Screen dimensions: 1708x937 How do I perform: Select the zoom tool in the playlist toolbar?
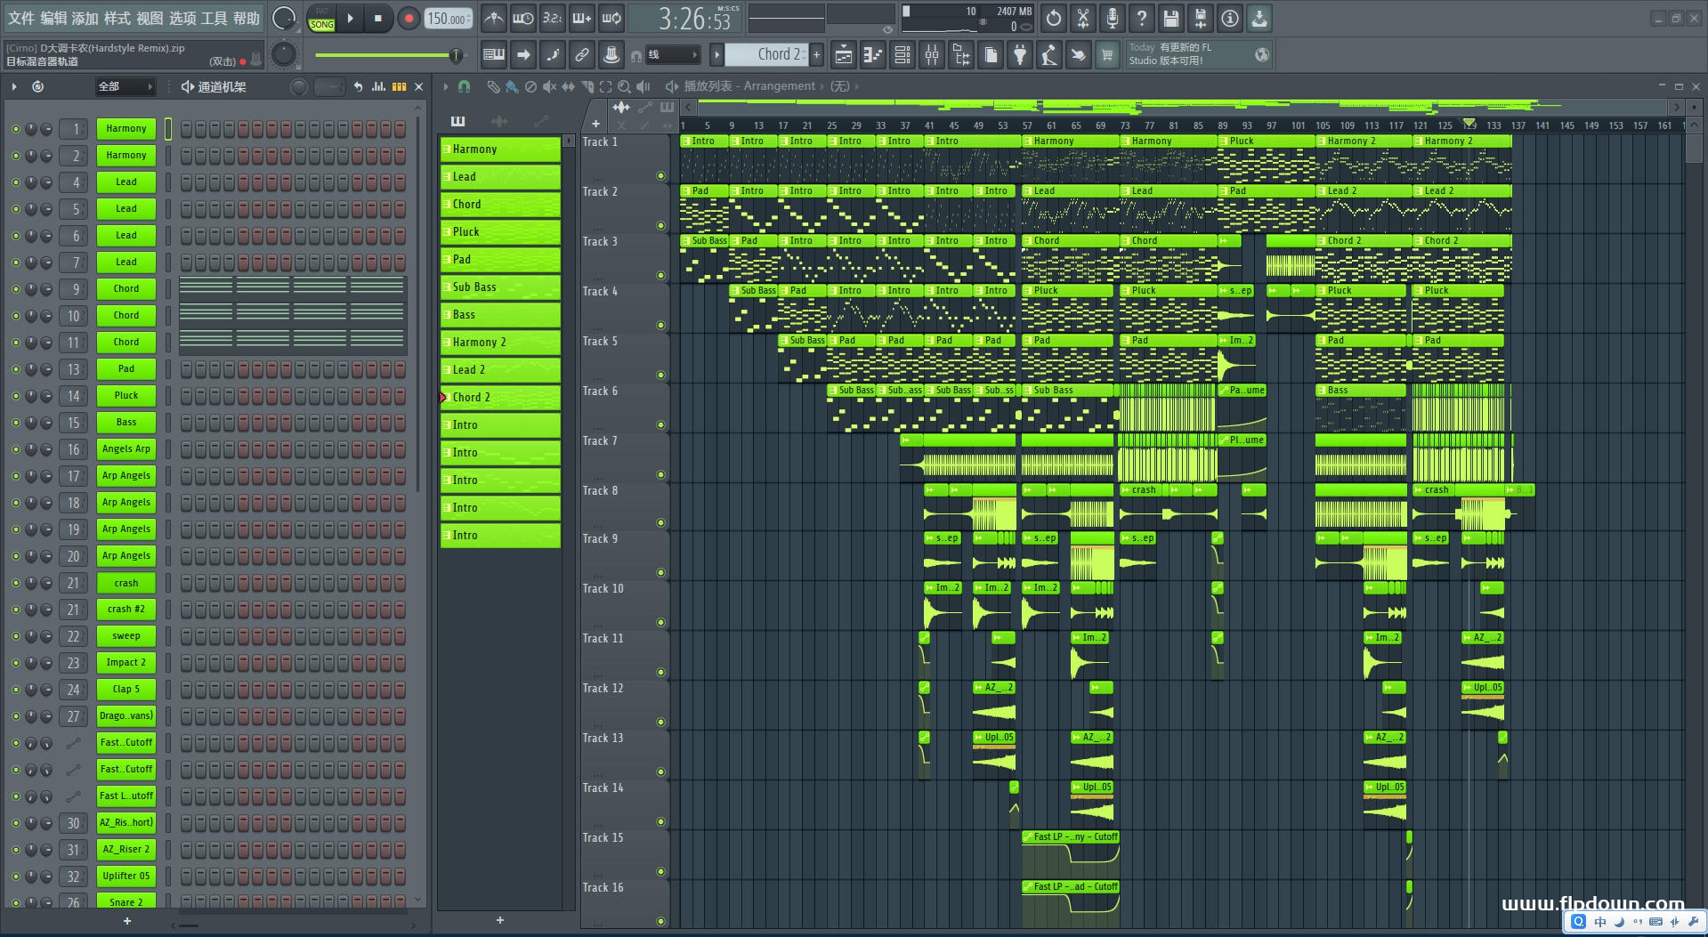tap(624, 86)
